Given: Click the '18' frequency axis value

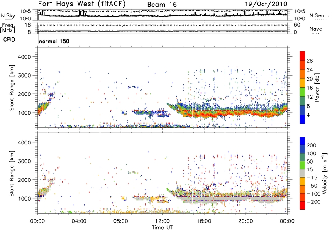Looking at the screenshot, I should point(27,25).
